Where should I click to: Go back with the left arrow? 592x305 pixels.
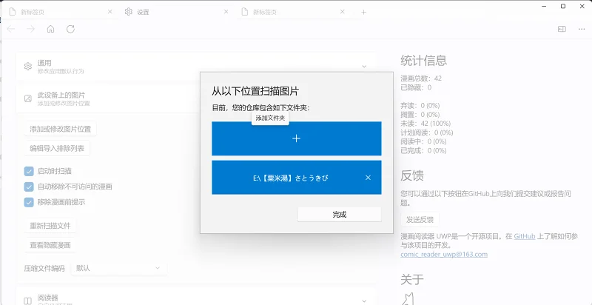pos(11,29)
